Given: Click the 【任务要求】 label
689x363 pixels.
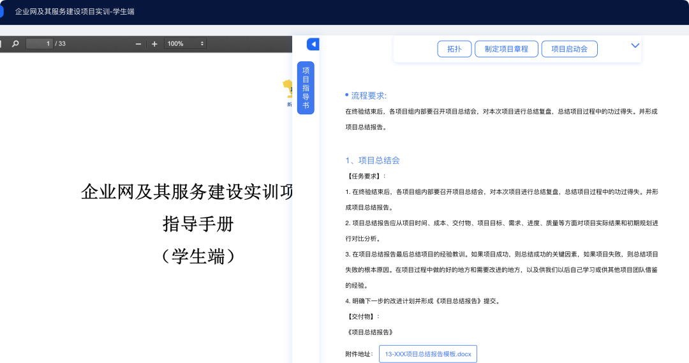Looking at the screenshot, I should pyautogui.click(x=366, y=176).
